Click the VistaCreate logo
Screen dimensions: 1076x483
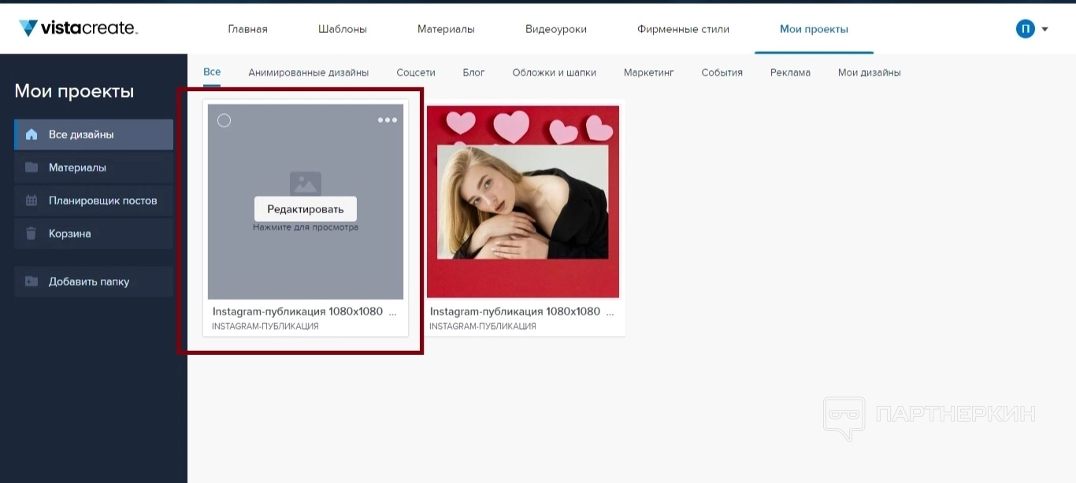pos(78,29)
